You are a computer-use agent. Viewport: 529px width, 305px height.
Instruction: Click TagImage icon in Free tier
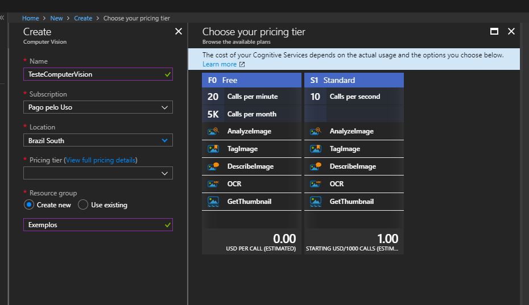[x=213, y=149]
